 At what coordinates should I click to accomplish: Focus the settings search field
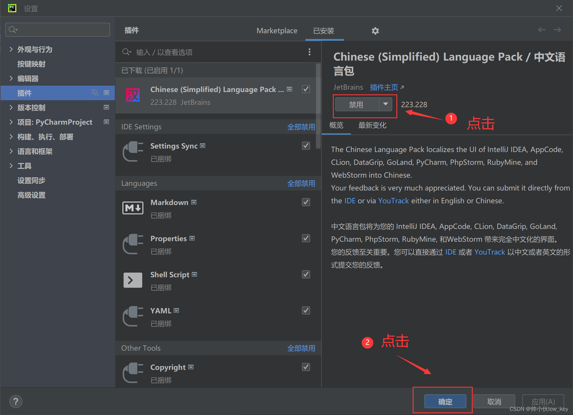58,30
